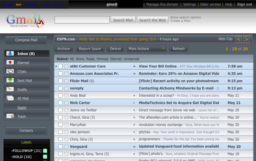Image resolution: width=256 pixels, height=161 pixels.
Task: Click the Starred red star icon
Action: pyautogui.click(x=10, y=62)
